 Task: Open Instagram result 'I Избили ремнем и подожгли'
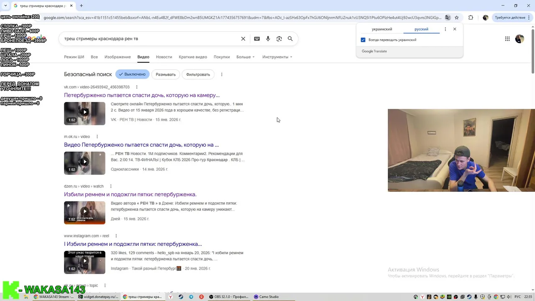(x=133, y=244)
